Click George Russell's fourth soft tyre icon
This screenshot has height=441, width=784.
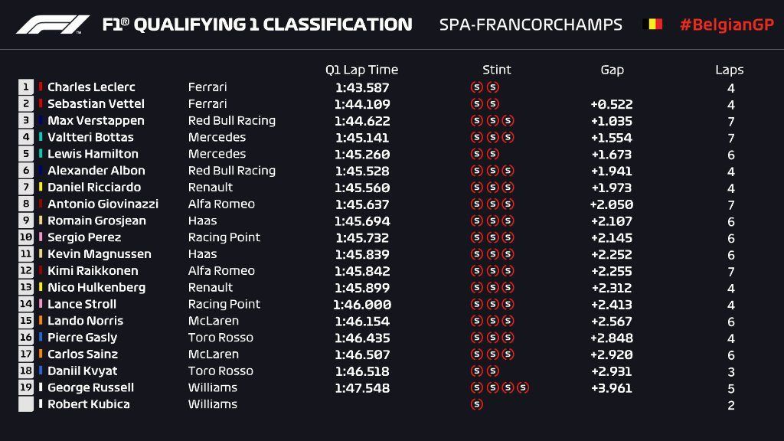(523, 387)
